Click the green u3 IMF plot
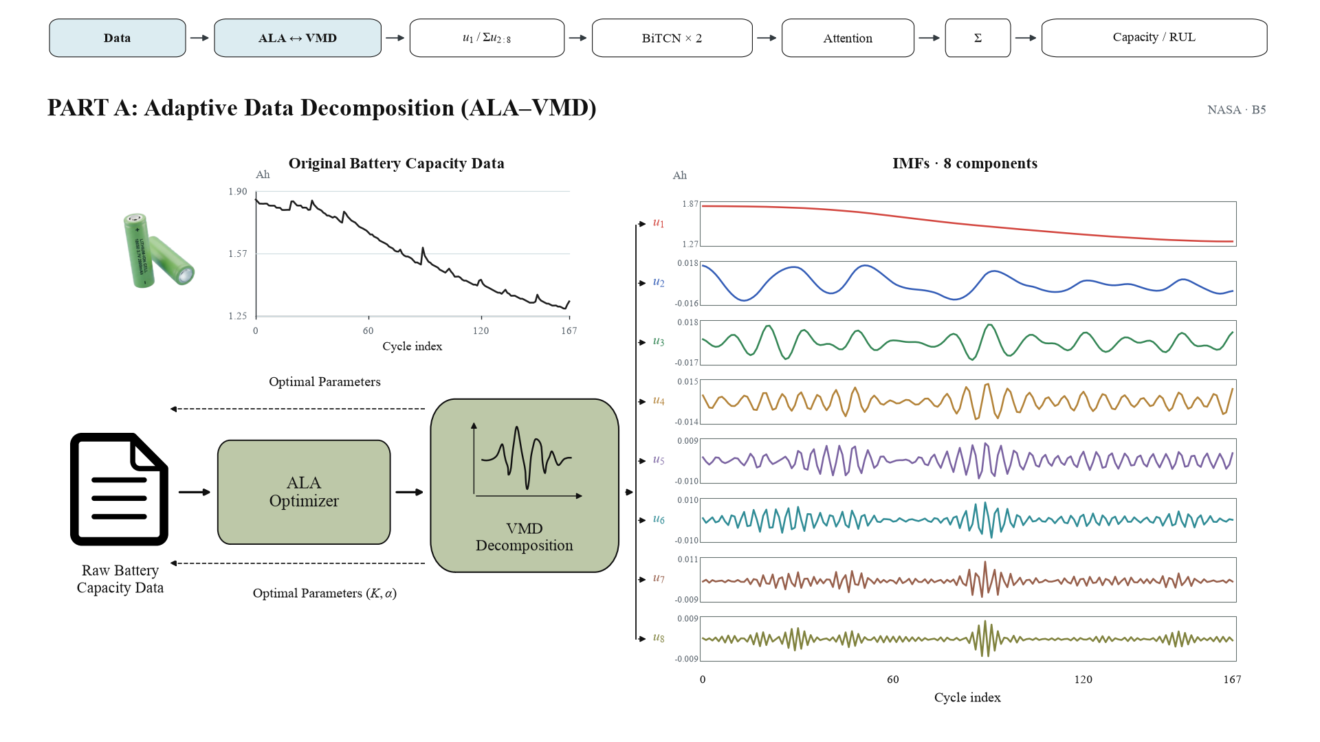Screen dimensions: 1320x742 (968, 342)
